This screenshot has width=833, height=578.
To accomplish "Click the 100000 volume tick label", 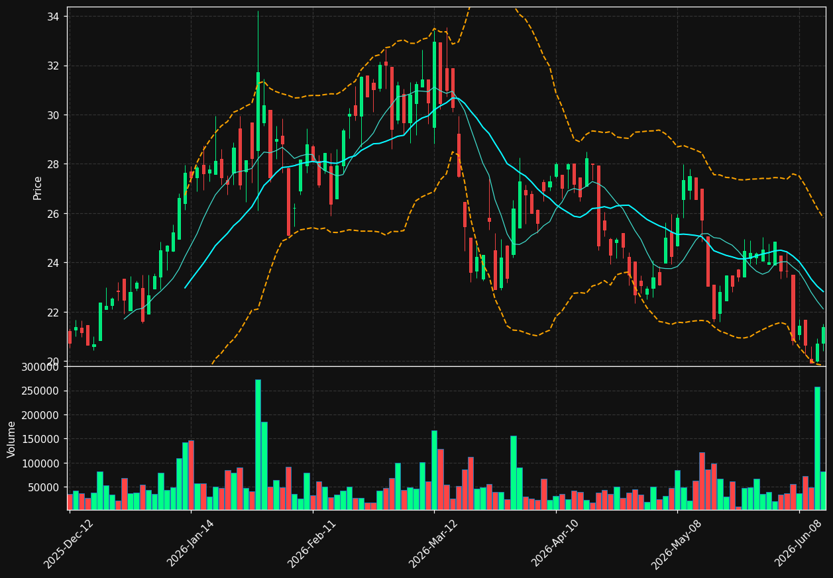I will [42, 463].
